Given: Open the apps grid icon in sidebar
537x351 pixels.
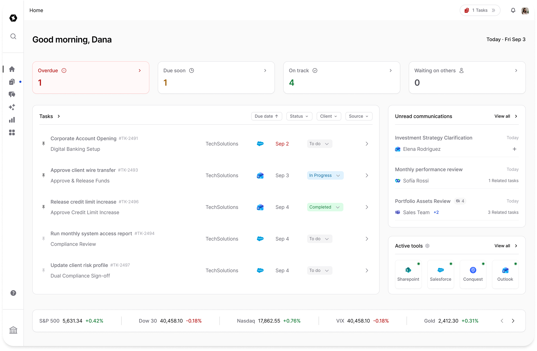Looking at the screenshot, I should (12, 133).
